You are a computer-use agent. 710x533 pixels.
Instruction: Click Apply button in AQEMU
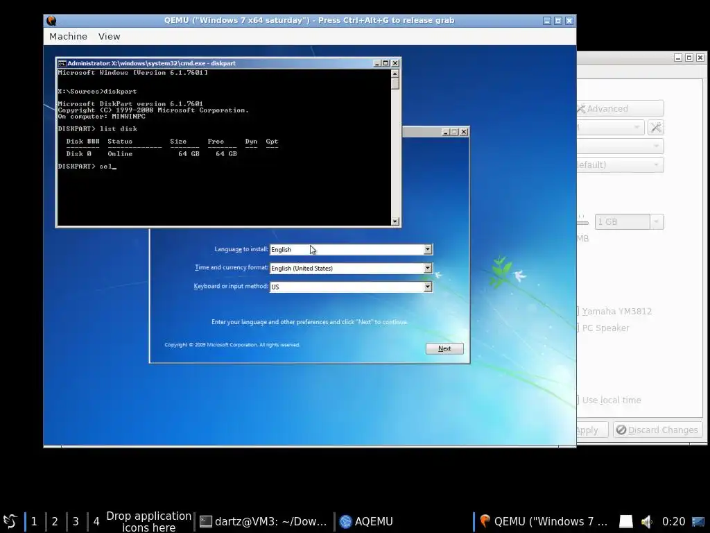coord(592,430)
